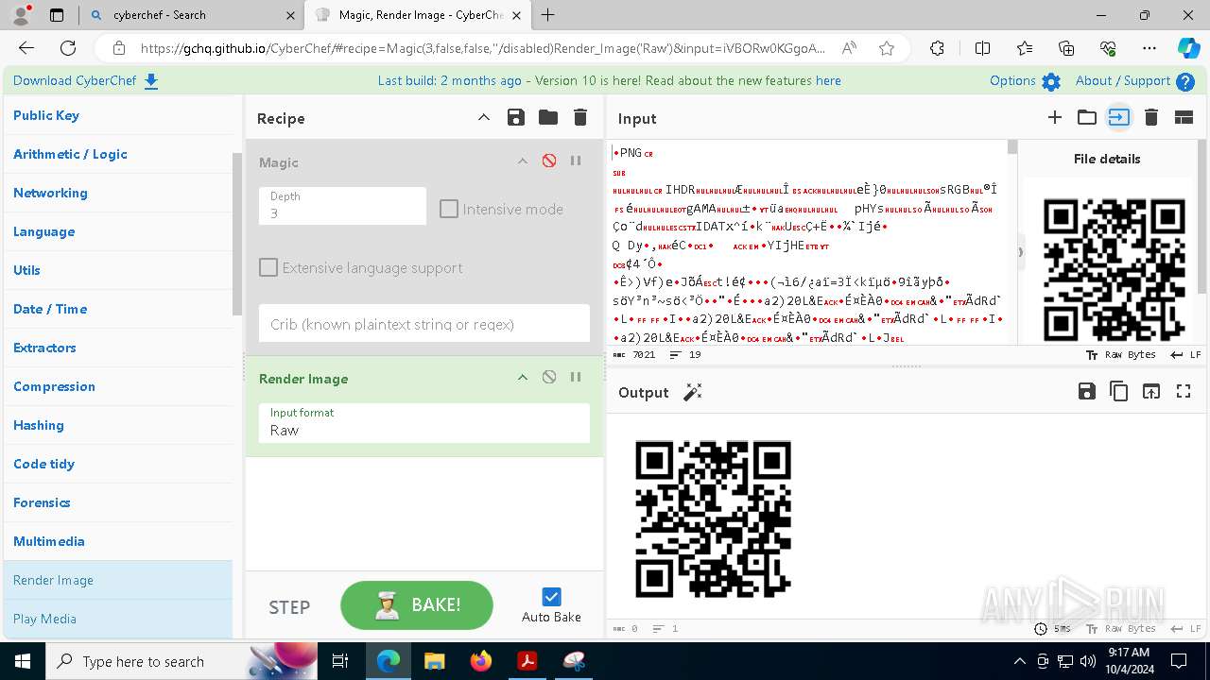Click the rendered QR code in the Output

[x=713, y=519]
